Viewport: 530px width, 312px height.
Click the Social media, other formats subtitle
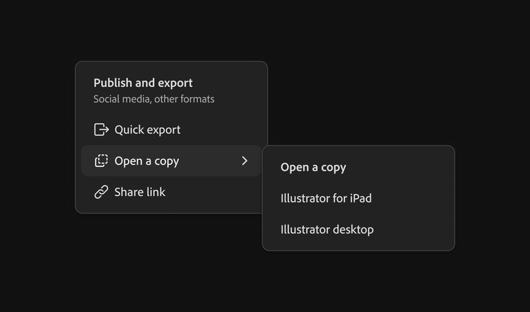pos(154,99)
